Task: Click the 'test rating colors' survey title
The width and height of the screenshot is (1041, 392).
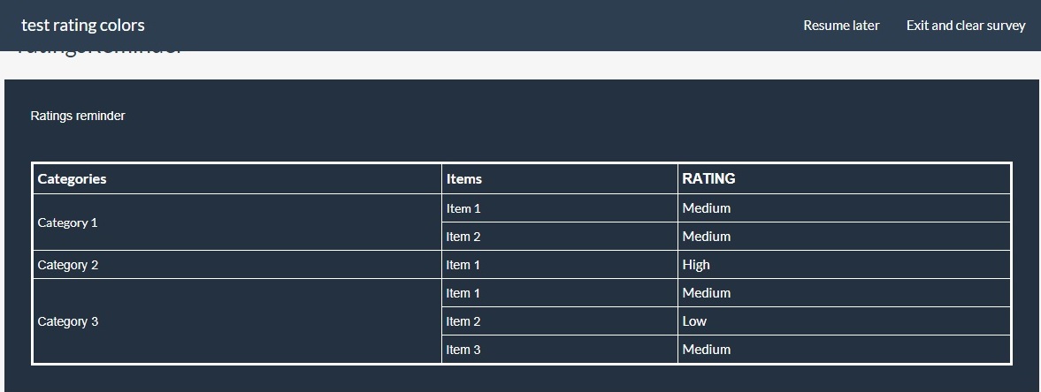Action: coord(83,26)
